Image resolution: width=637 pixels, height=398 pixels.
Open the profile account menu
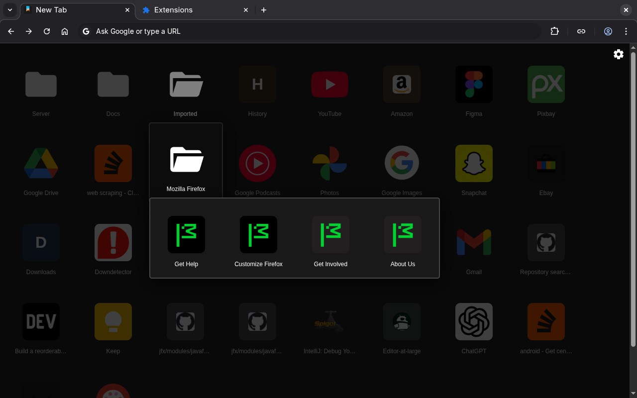coord(608,31)
